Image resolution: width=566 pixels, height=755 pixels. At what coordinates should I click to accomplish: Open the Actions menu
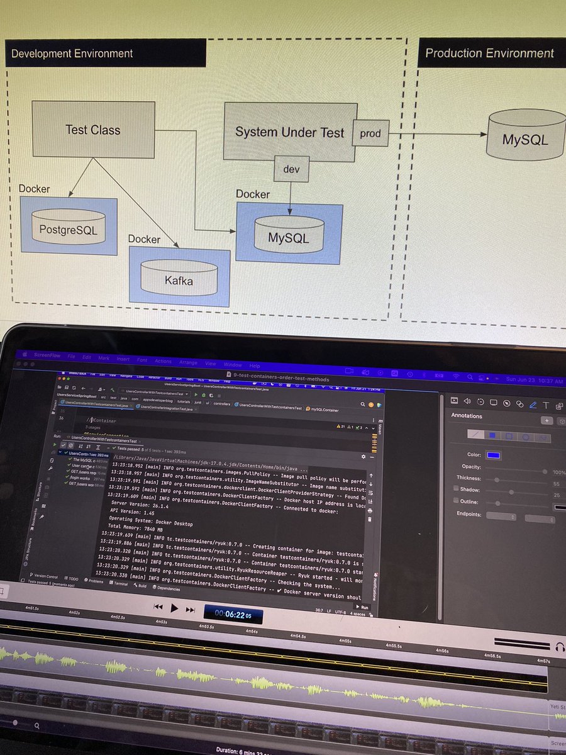tap(163, 362)
